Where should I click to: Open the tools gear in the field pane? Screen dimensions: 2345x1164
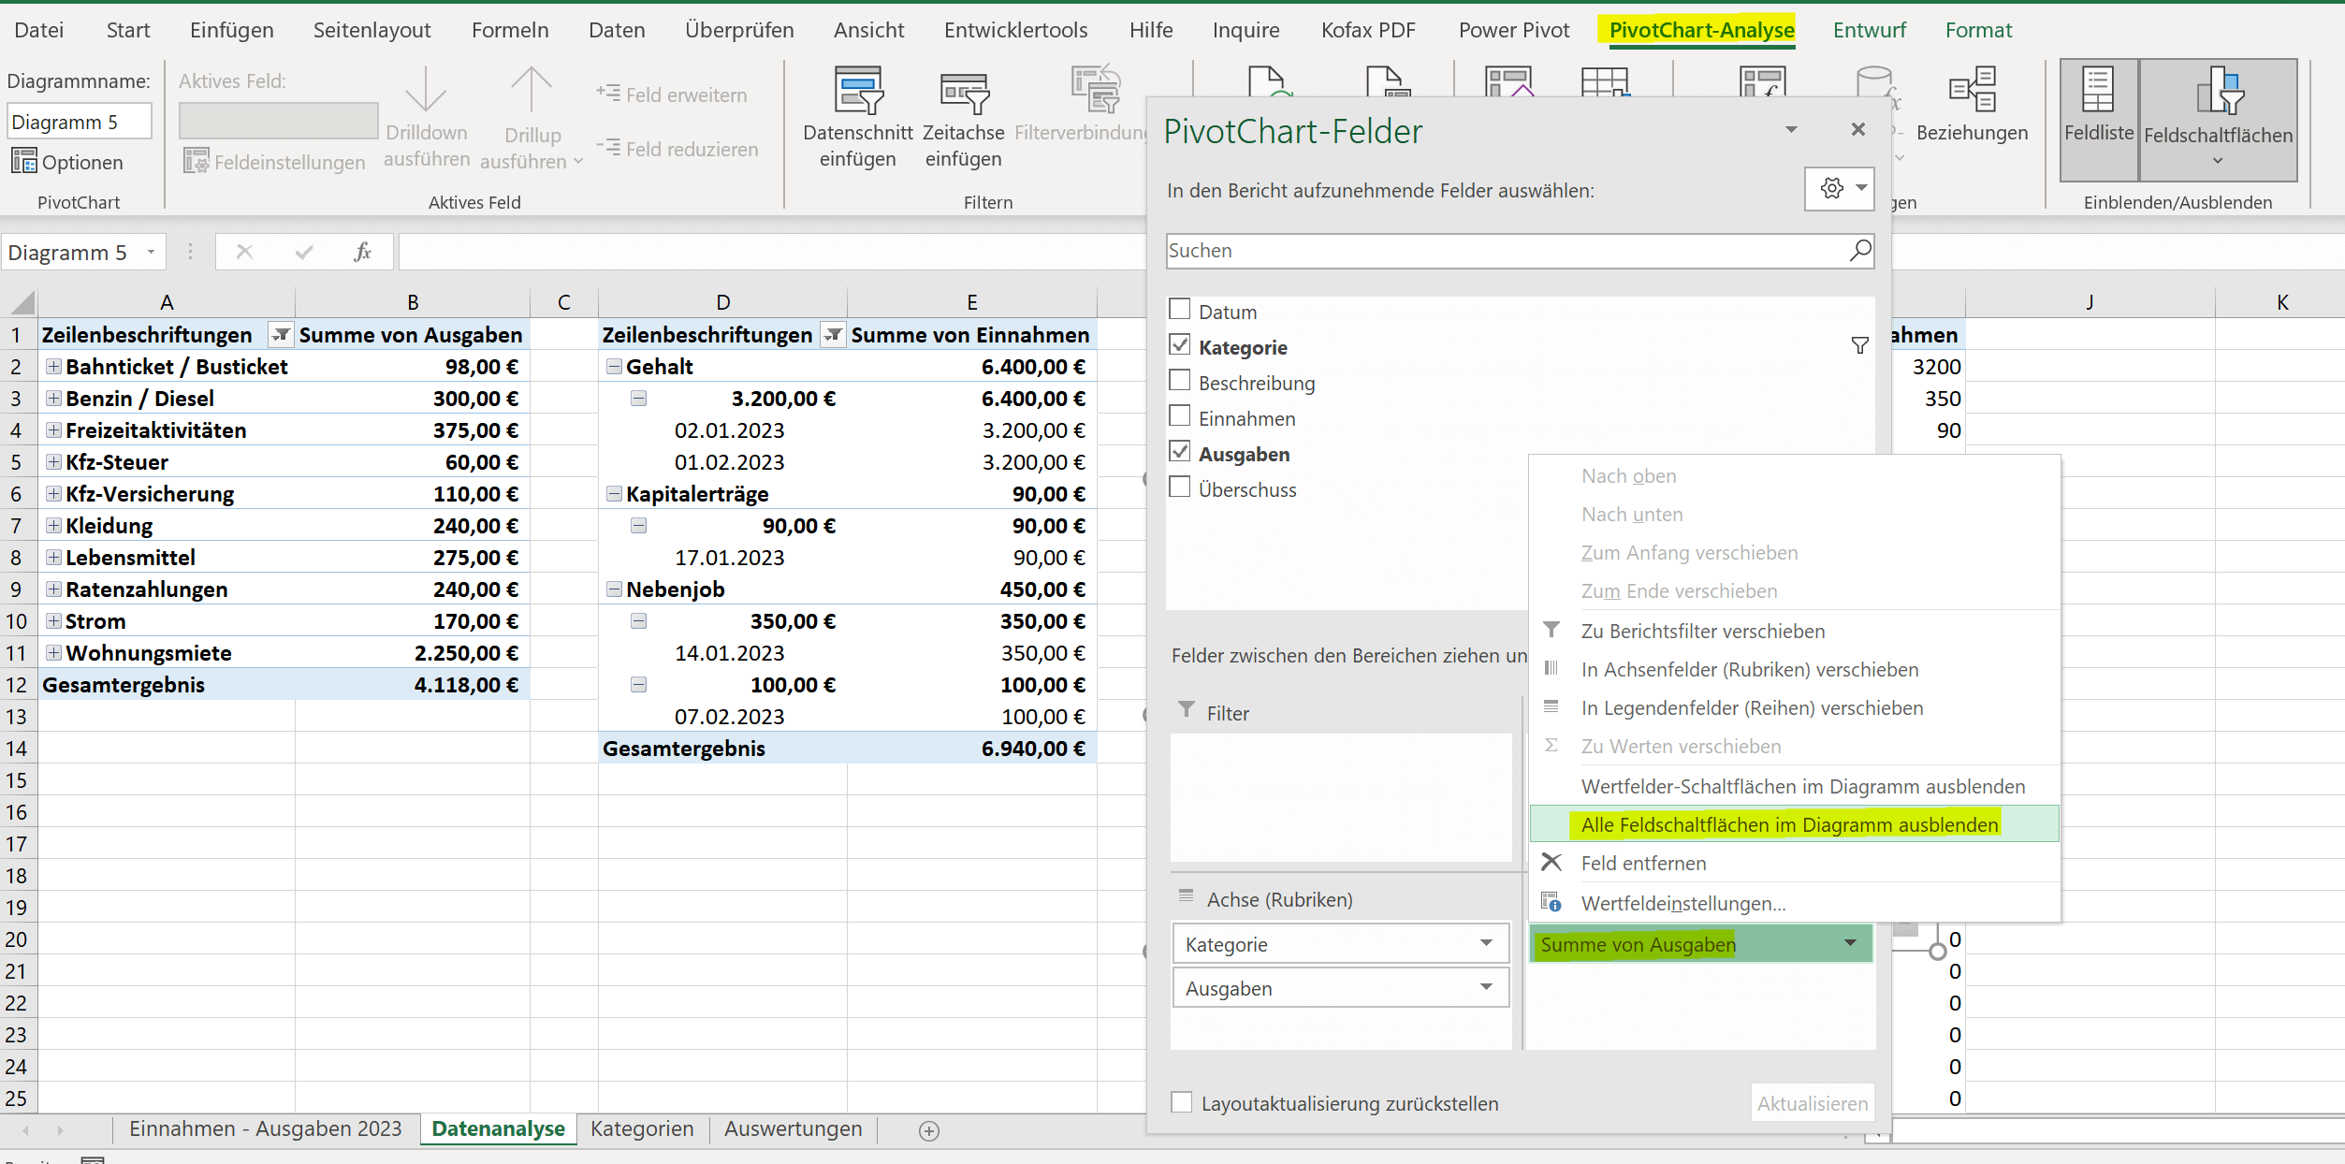click(1840, 189)
